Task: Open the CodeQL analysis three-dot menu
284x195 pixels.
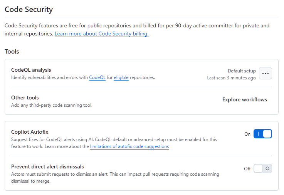Action: [266, 73]
